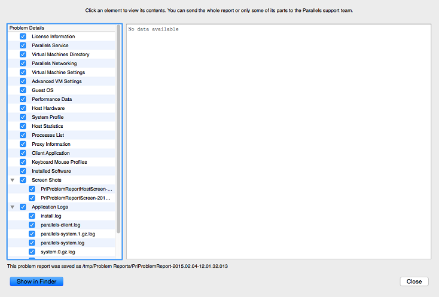This screenshot has width=439, height=297.
Task: Click the Problem Details list scrollbar
Action: [x=118, y=129]
